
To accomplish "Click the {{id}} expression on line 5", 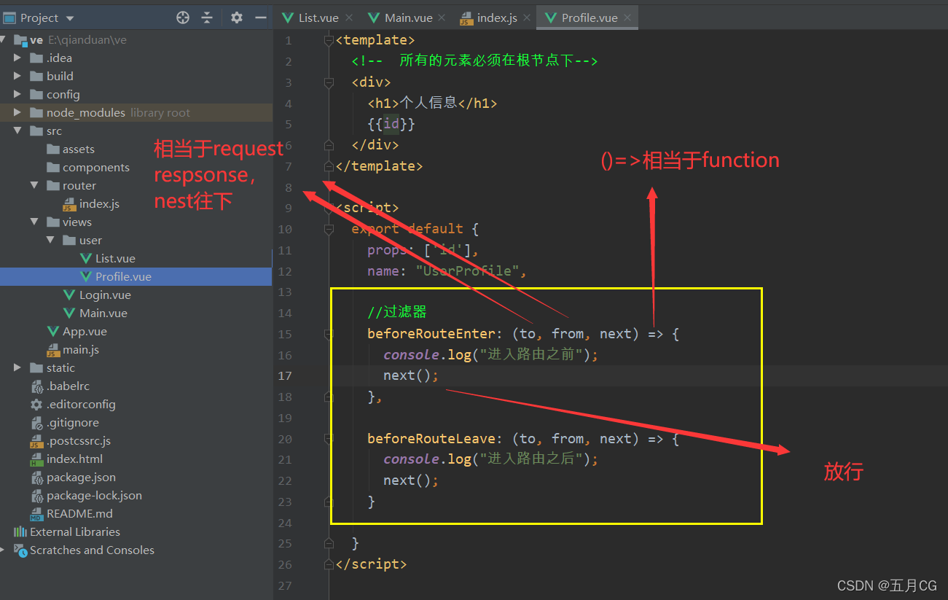I will pos(391,124).
